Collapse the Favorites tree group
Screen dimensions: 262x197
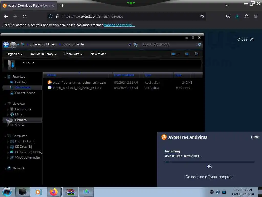(x=5, y=77)
